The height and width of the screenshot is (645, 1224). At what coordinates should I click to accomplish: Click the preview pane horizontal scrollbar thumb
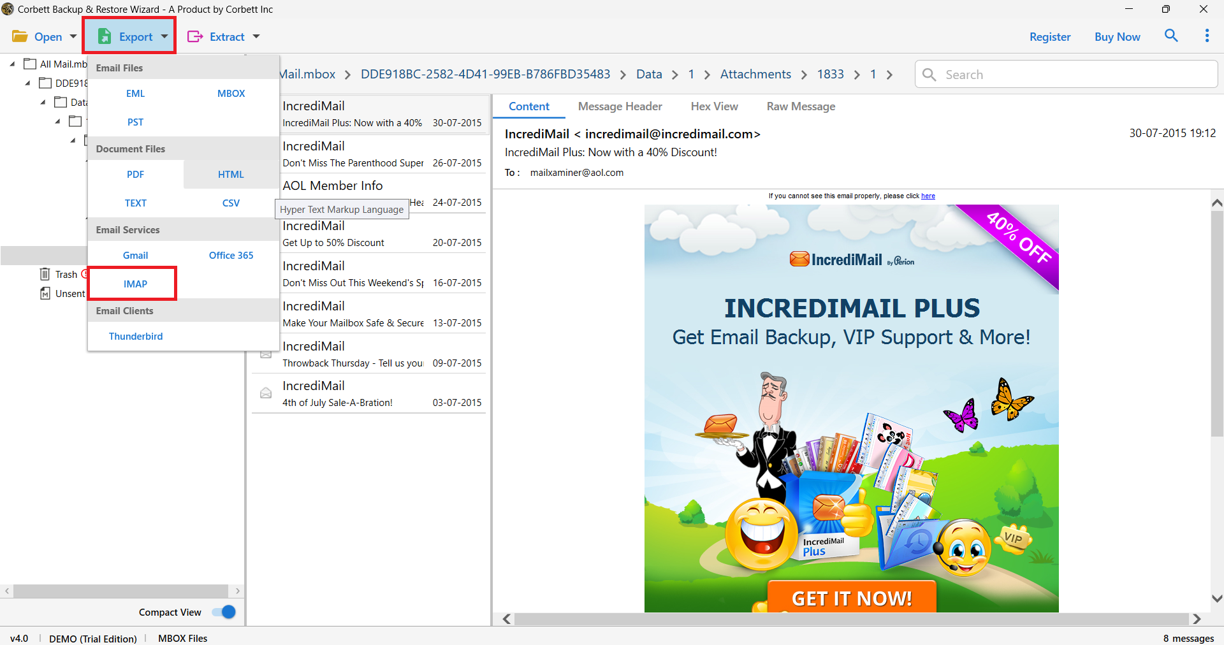click(x=852, y=619)
